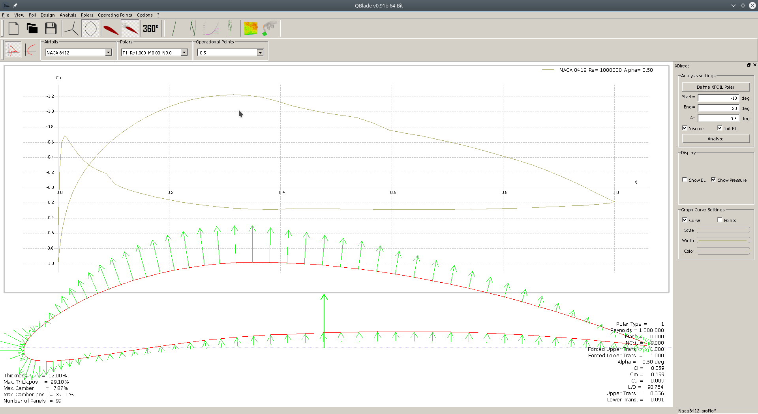Click the Number of Panels 99 readout

tap(33, 401)
